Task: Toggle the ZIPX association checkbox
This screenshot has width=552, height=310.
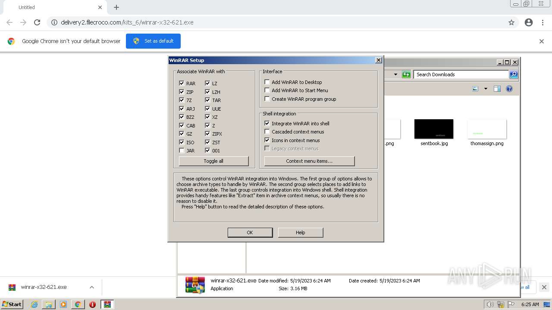Action: coord(207,134)
